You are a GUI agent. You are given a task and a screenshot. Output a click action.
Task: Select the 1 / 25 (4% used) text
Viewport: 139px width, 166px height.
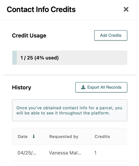click(x=39, y=58)
